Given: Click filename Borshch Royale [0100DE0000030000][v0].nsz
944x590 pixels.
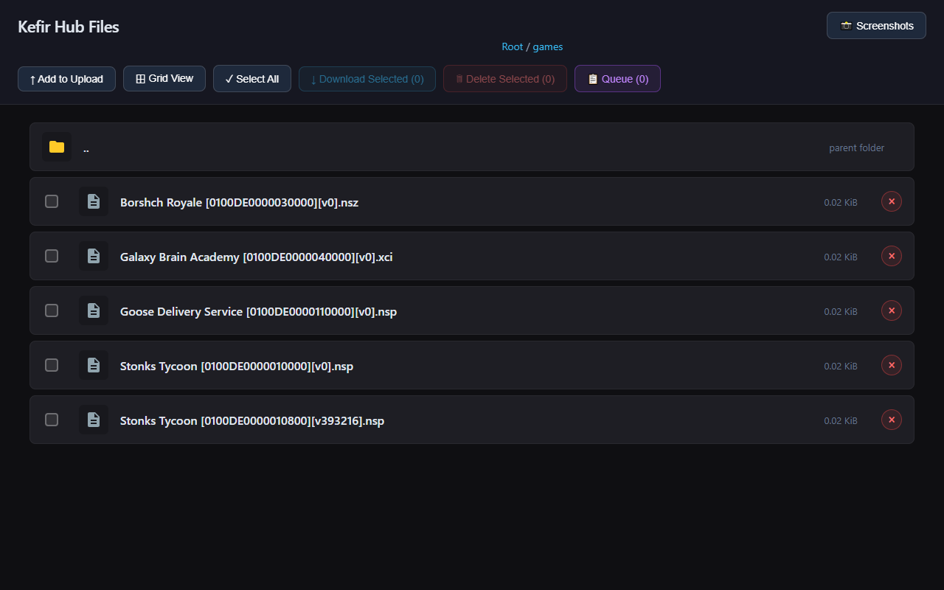Looking at the screenshot, I should click(239, 202).
